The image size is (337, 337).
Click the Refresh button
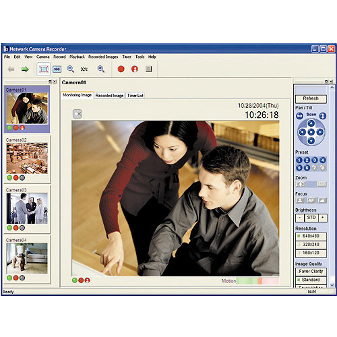(x=311, y=98)
